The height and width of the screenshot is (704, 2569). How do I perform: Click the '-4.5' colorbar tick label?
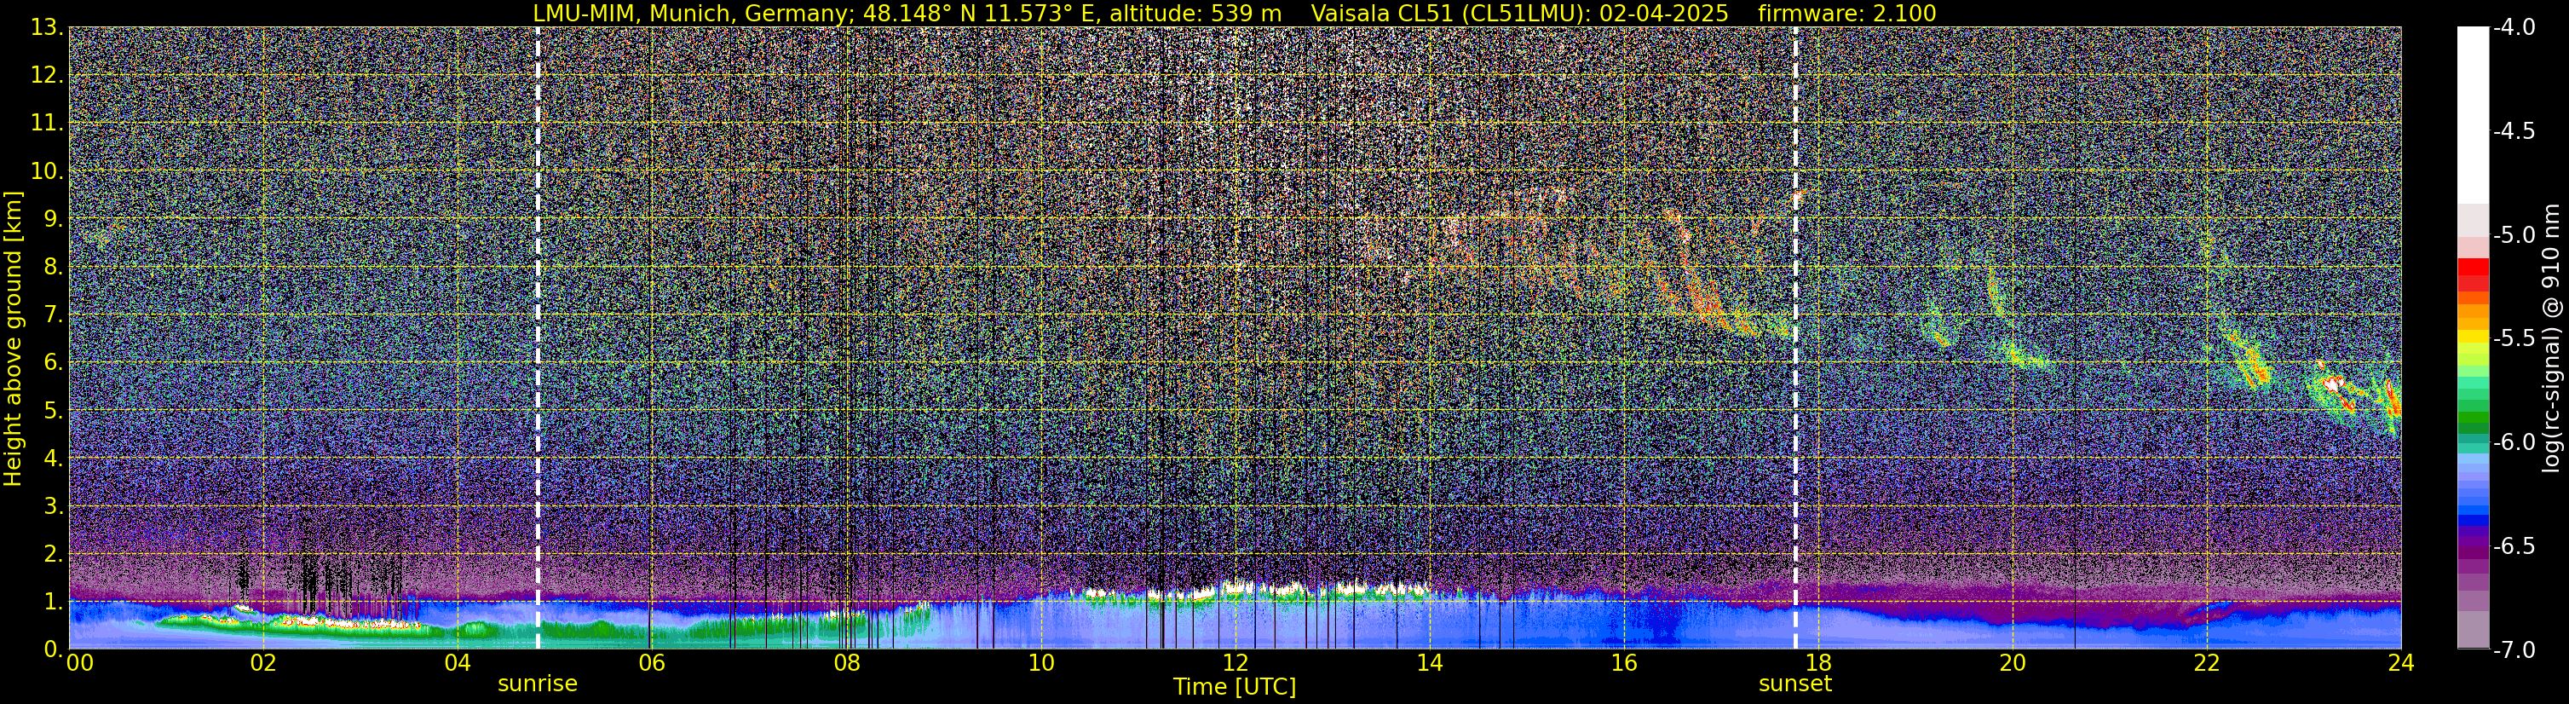2514,131
